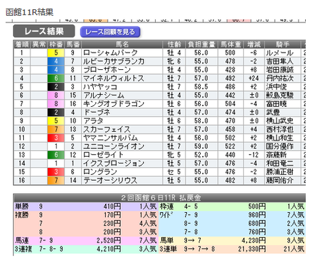Click the 単勝 payout 410円
The height and width of the screenshot is (259, 317).
(x=112, y=206)
